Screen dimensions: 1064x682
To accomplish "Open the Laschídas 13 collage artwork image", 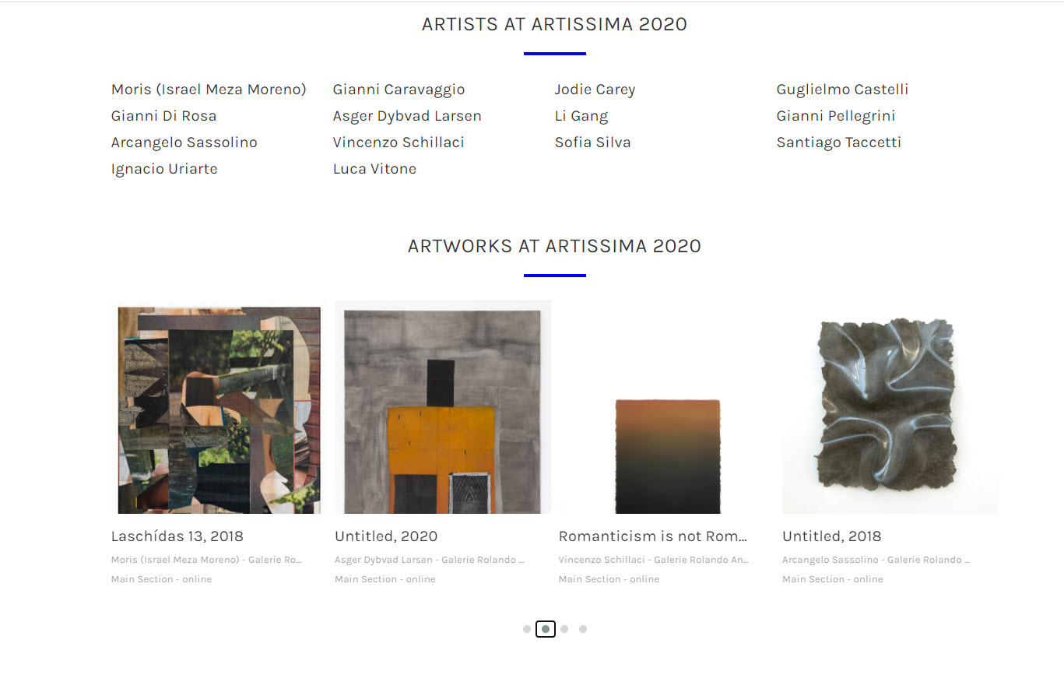I will click(x=219, y=408).
